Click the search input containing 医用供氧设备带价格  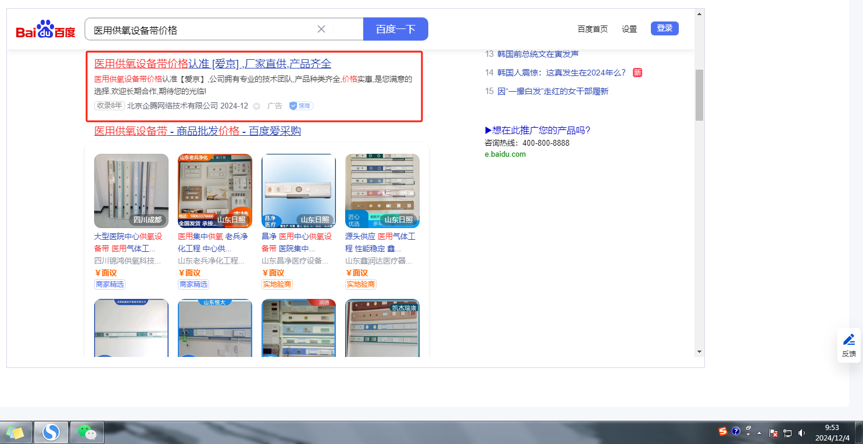coord(224,29)
